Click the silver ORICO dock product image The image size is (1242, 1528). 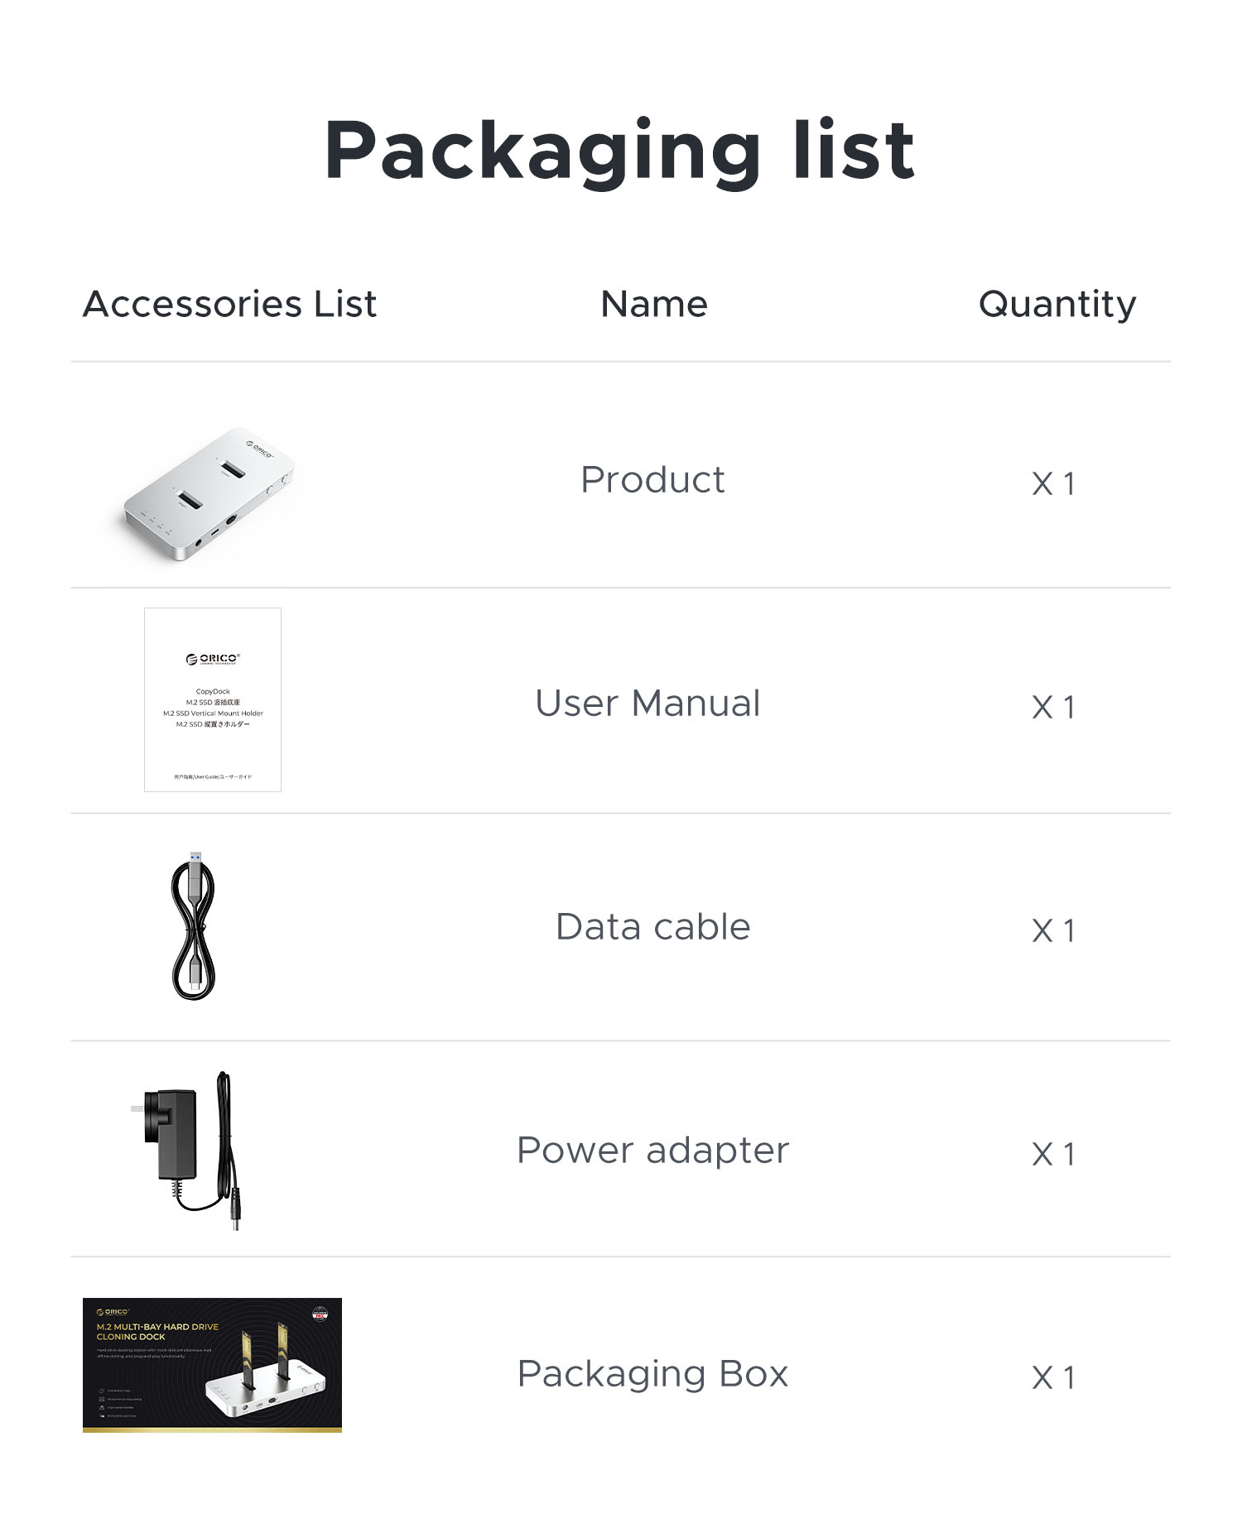pyautogui.click(x=209, y=493)
